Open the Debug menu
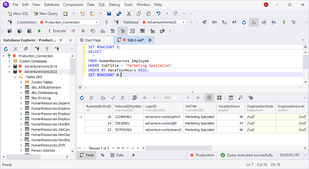This screenshot has width=309, height=169. coord(115,5)
